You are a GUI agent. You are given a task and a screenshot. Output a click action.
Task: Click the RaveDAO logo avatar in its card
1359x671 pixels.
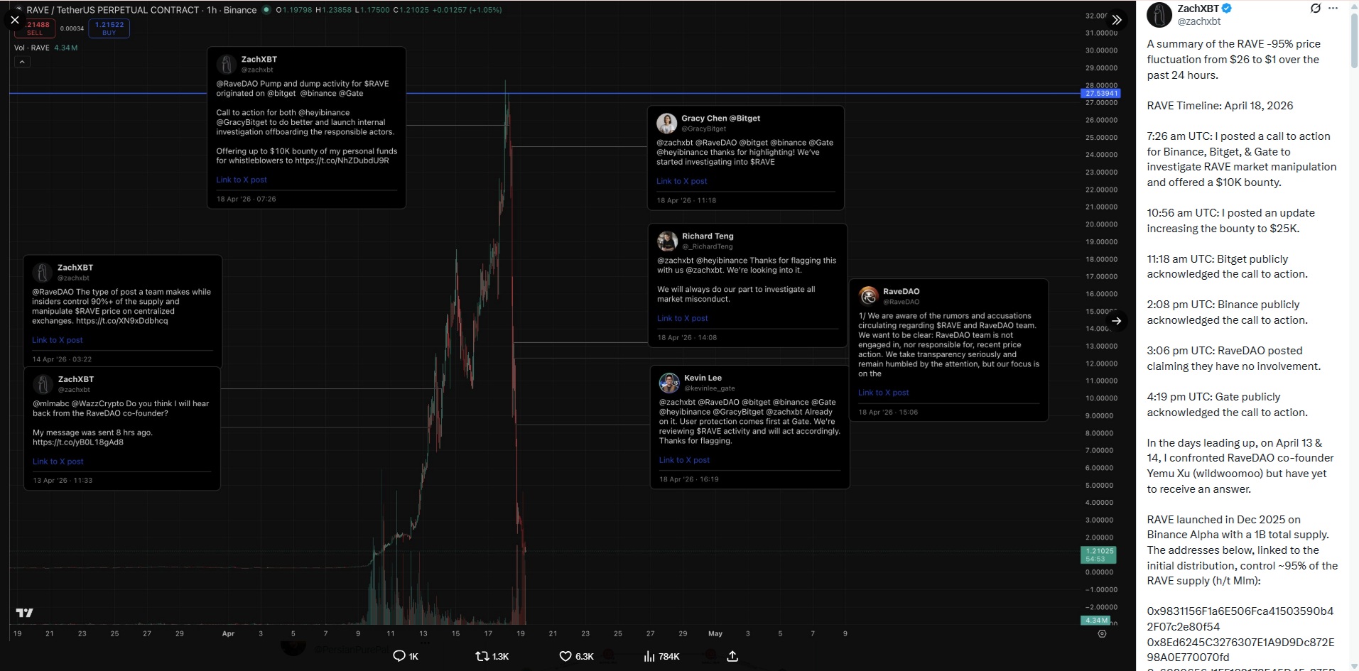click(x=868, y=296)
